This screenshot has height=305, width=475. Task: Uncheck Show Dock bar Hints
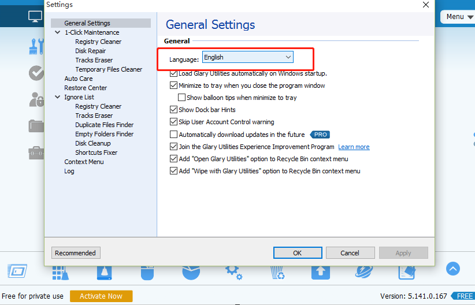pyautogui.click(x=173, y=110)
